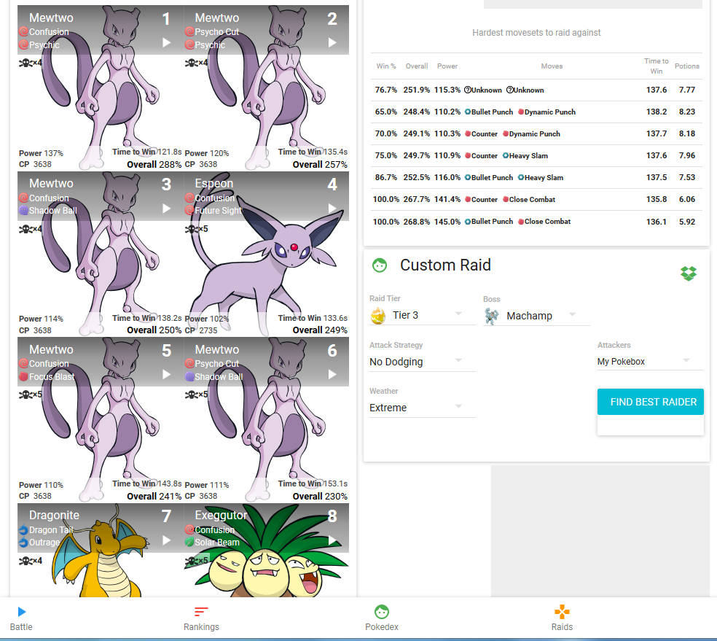Open the Raid Tier dropdown showing Tier 3

tap(423, 315)
